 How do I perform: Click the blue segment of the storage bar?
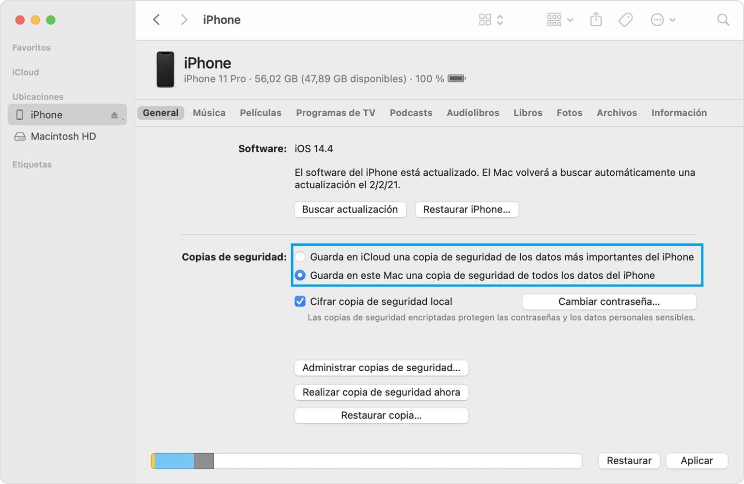[x=174, y=461]
